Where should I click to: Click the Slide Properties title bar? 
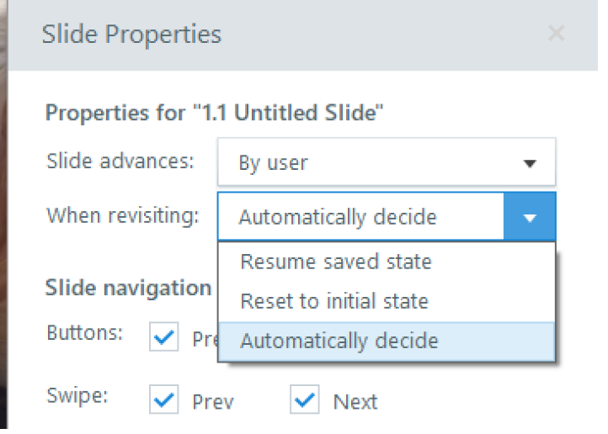[x=253, y=34]
